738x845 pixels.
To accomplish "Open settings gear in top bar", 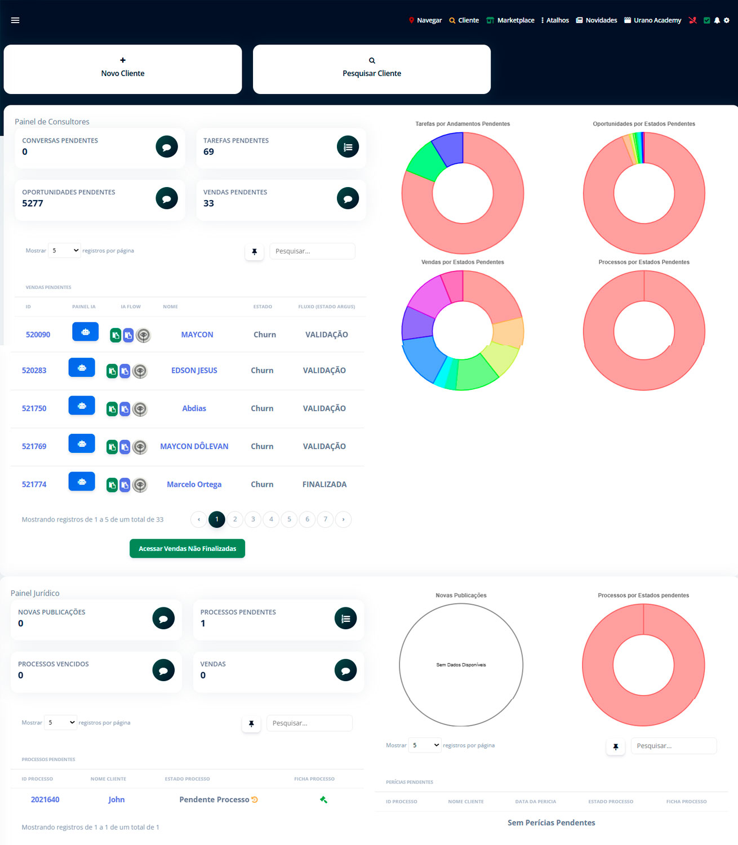I will [x=726, y=20].
